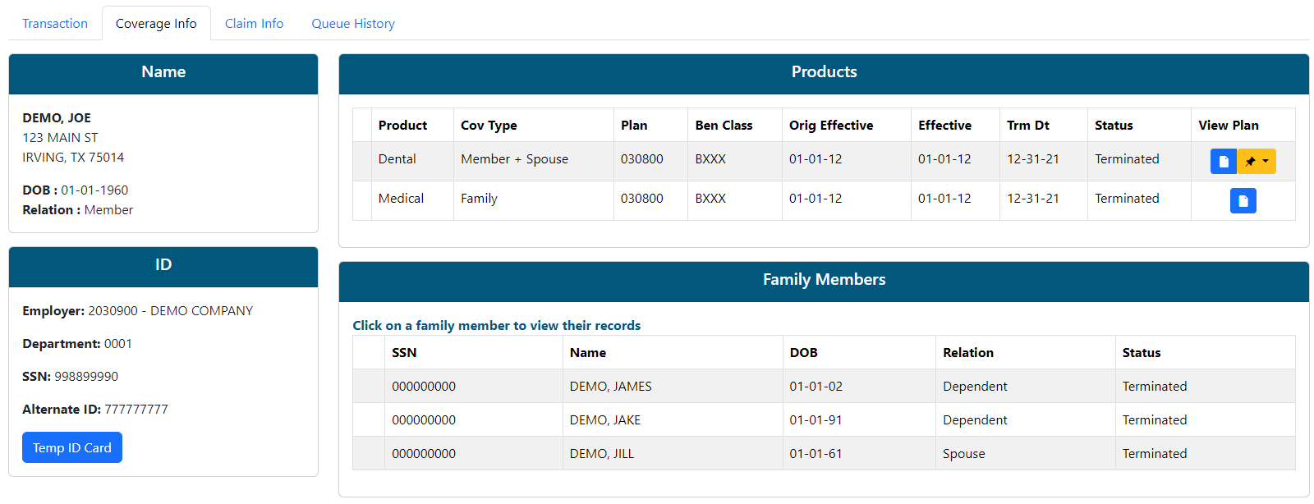The width and height of the screenshot is (1314, 504).
Task: Click the Temp ID Card button
Action: [x=72, y=447]
